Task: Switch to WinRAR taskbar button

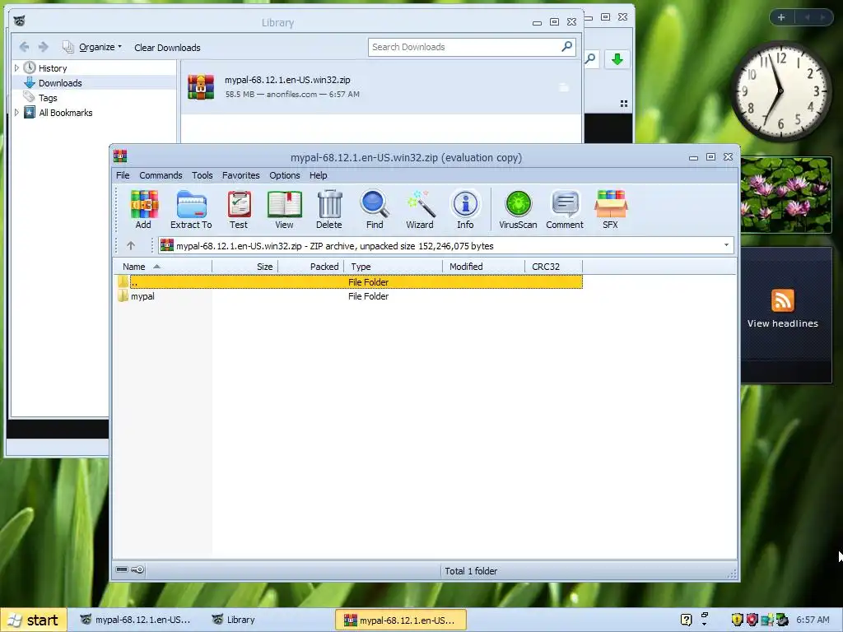Action: 401,620
